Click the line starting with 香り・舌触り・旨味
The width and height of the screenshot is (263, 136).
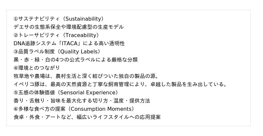pyautogui.click(x=82, y=101)
